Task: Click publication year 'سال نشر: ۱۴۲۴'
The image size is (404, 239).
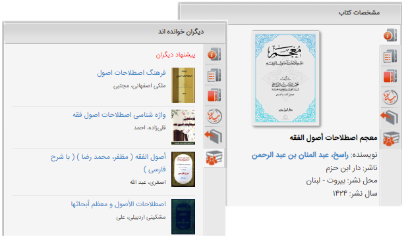Action: 355,193
